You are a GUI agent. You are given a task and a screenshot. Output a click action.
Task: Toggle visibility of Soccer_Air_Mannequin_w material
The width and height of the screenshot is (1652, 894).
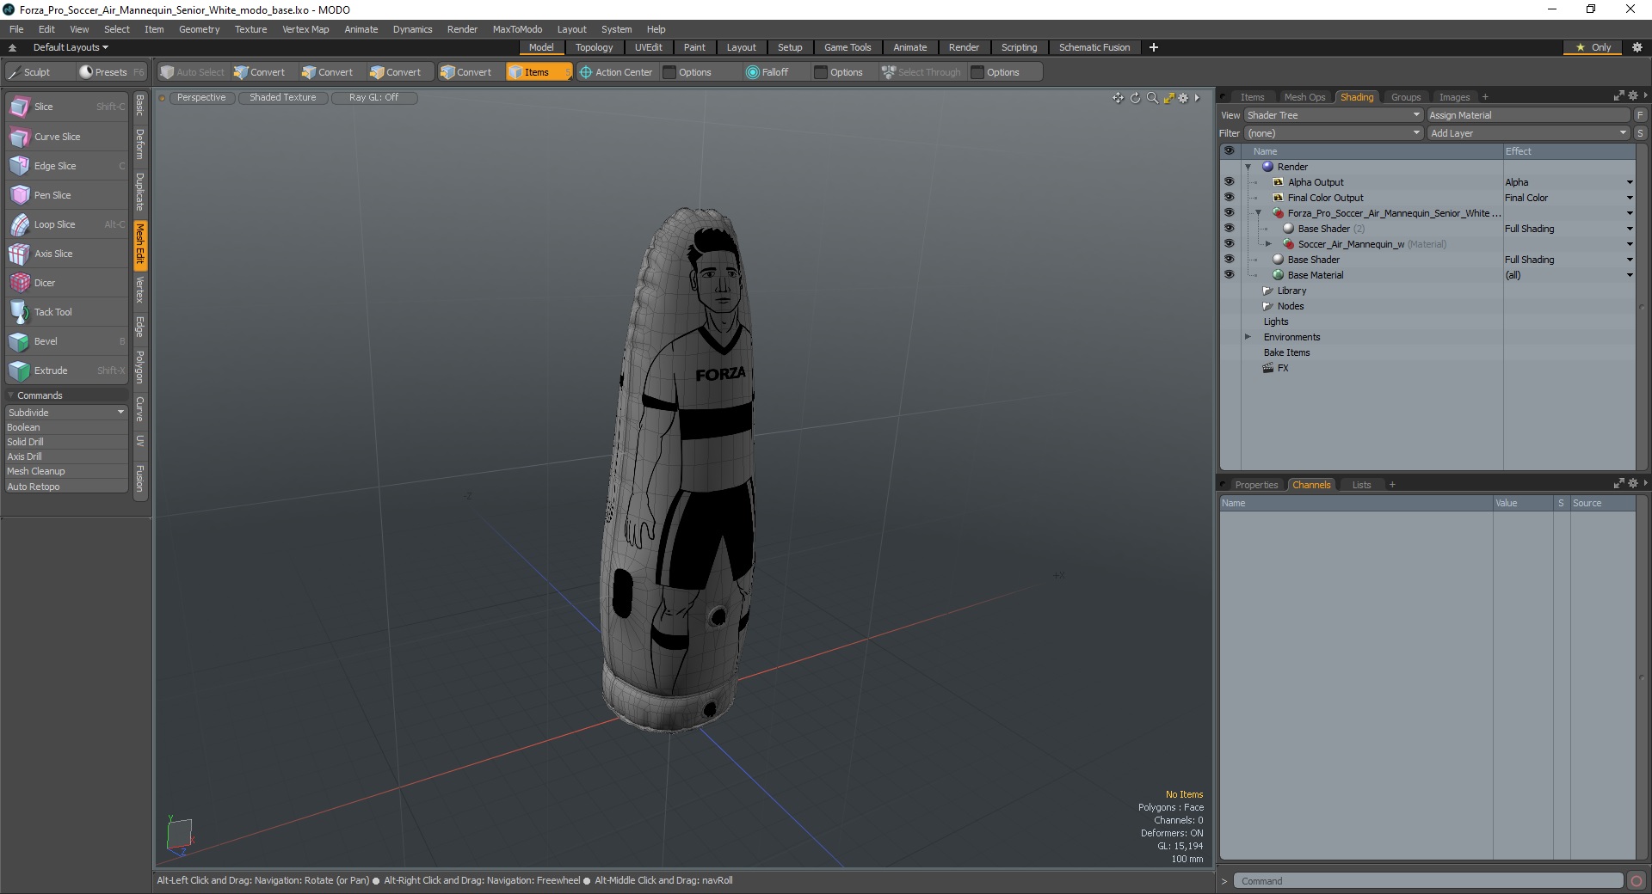point(1229,244)
